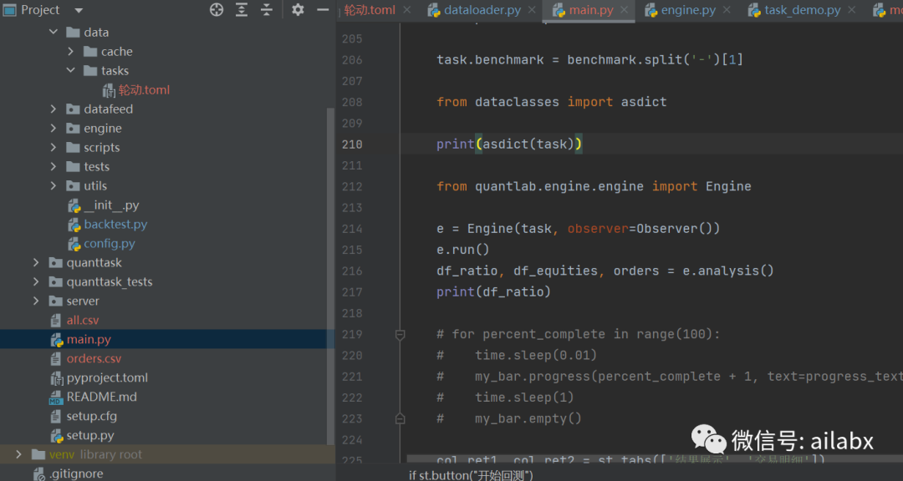Click on print(df_ratio) code line
903x481 pixels.
click(x=493, y=291)
